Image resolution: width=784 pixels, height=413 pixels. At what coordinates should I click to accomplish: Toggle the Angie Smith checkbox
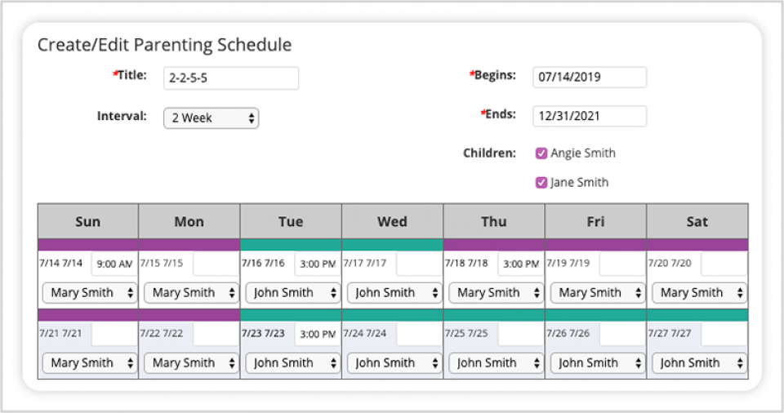541,153
